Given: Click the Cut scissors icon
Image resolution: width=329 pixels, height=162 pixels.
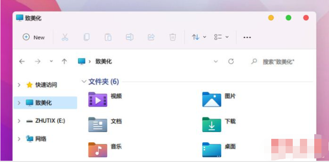Looking at the screenshot, I should tap(65, 37).
